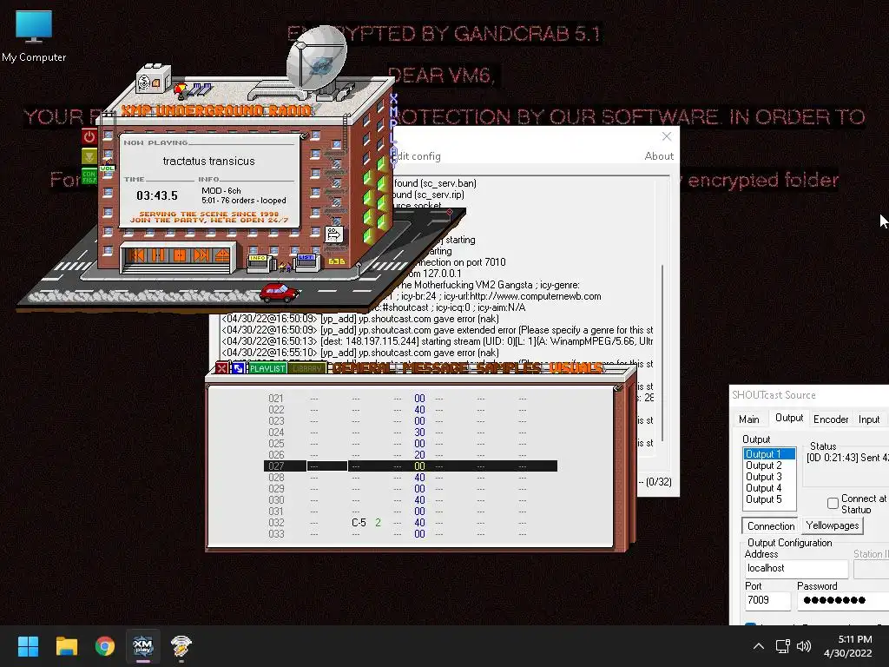Open XMPlay's green CONFIG button
This screenshot has height=667, width=889.
pyautogui.click(x=89, y=176)
